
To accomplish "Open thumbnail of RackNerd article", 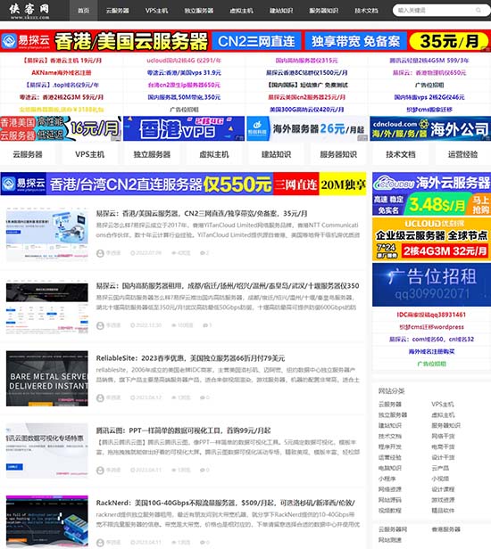I will coord(47,521).
